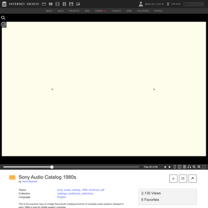Open the Software floppy disk icon
The image size is (208, 208).
[71, 4]
